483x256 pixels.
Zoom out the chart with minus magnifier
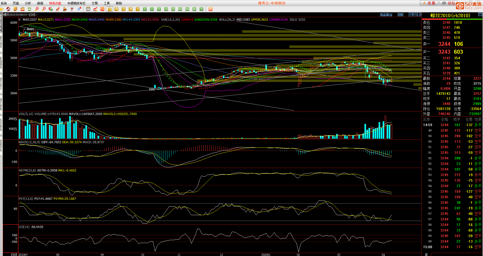pyautogui.click(x=44, y=9)
